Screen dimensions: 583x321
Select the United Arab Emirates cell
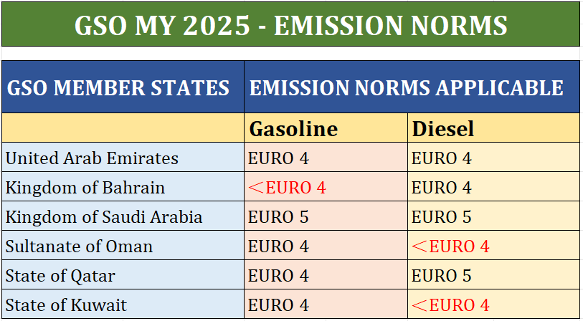point(123,157)
